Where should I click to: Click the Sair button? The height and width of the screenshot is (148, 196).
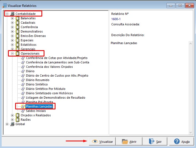pyautogui.click(x=155, y=141)
